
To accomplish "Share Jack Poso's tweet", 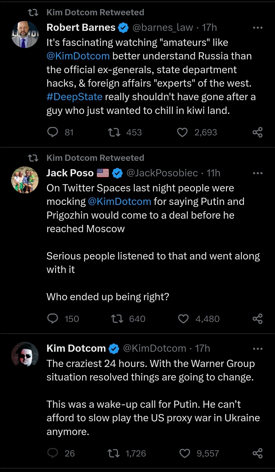I will (x=257, y=319).
